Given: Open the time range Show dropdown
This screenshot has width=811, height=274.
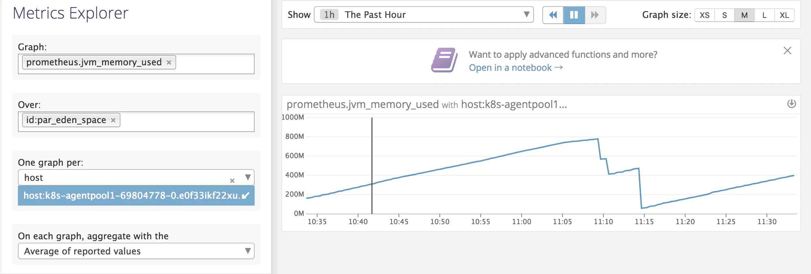Looking at the screenshot, I should point(424,14).
